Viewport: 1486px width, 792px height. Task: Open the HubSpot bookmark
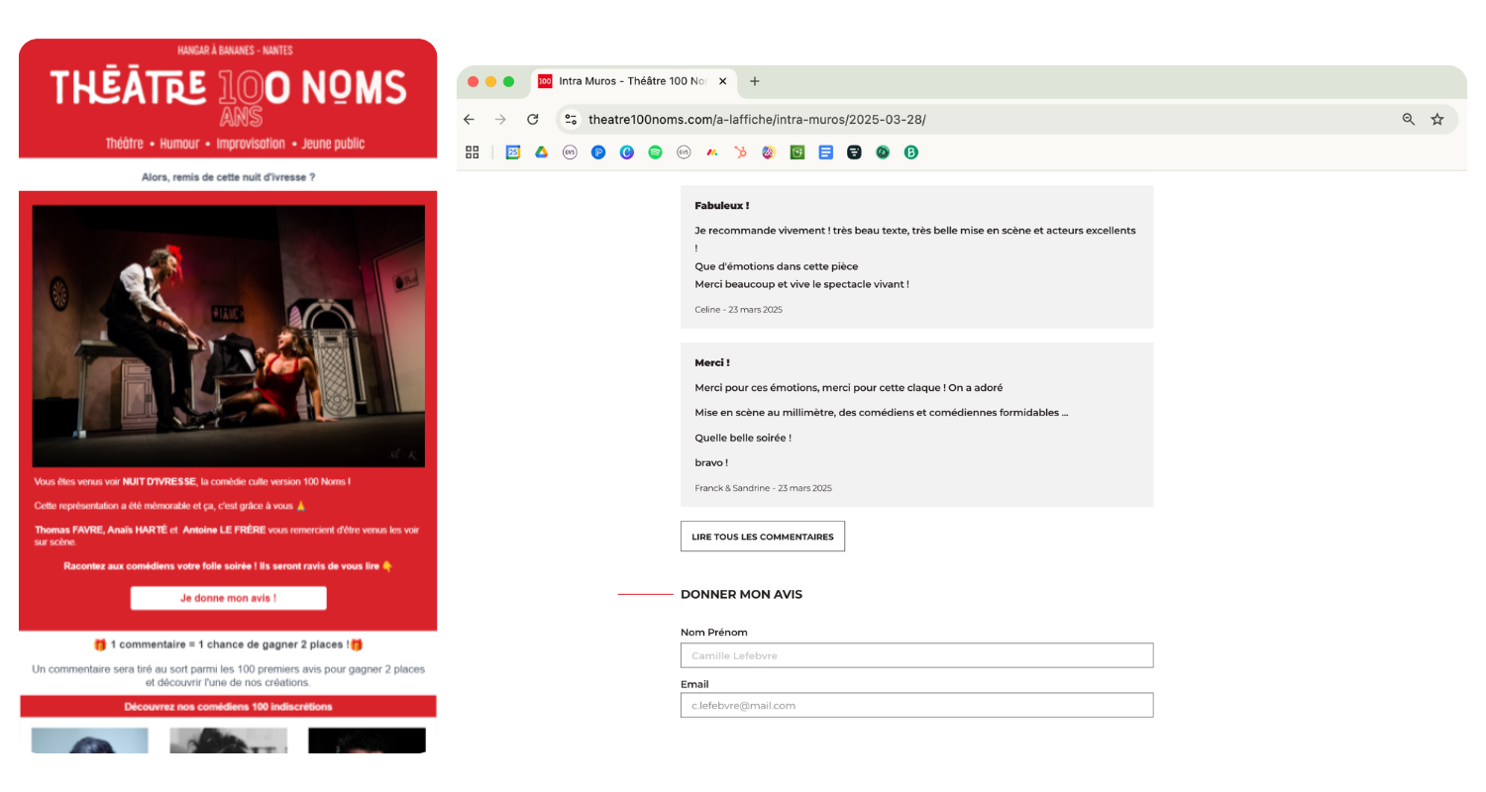coord(740,152)
